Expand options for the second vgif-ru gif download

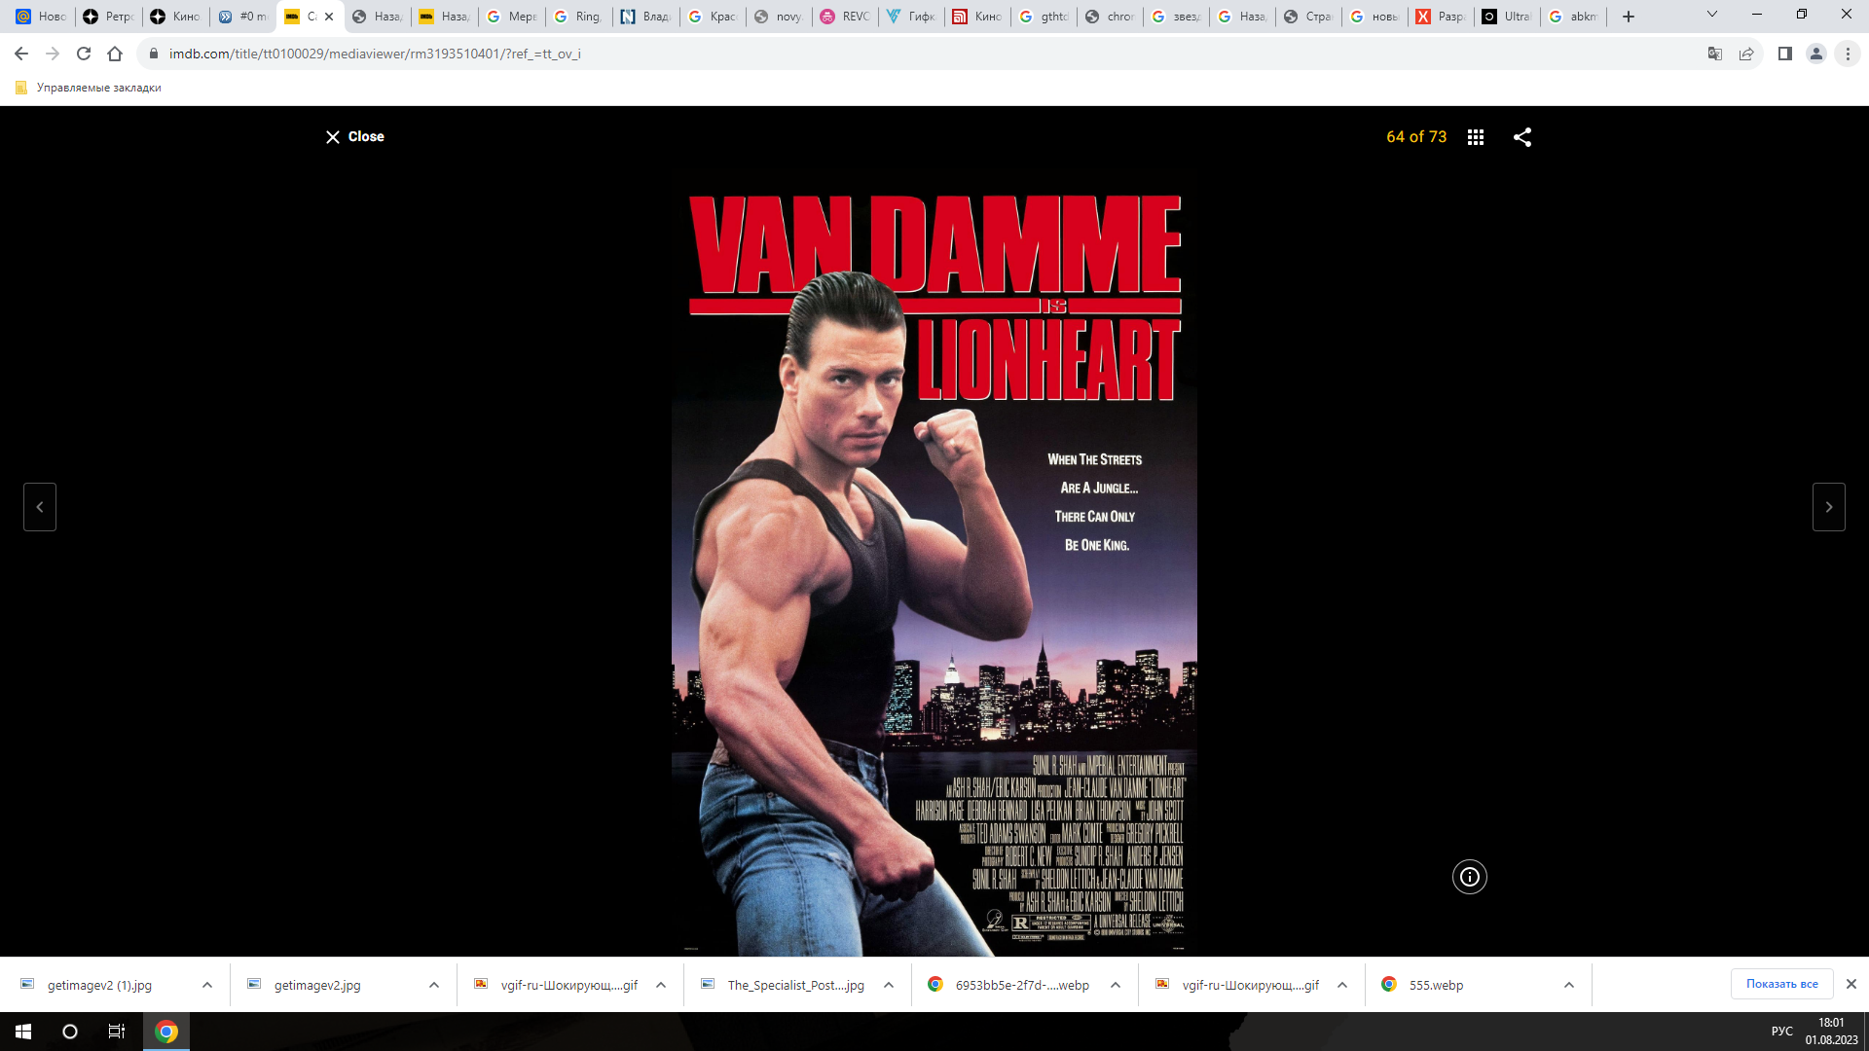coord(1342,985)
